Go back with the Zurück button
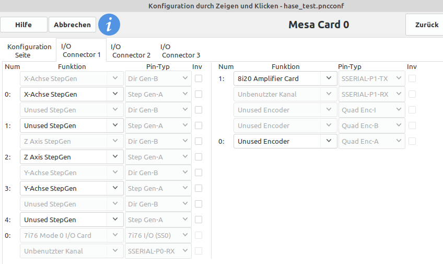The width and height of the screenshot is (443, 264). [426, 25]
